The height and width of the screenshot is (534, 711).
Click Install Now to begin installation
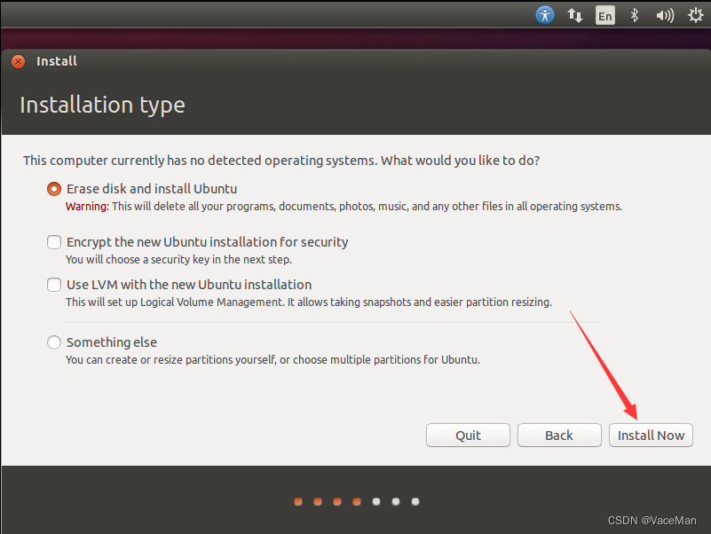pyautogui.click(x=651, y=435)
